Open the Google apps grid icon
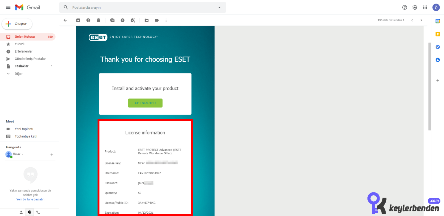444x216 pixels. (x=425, y=7)
